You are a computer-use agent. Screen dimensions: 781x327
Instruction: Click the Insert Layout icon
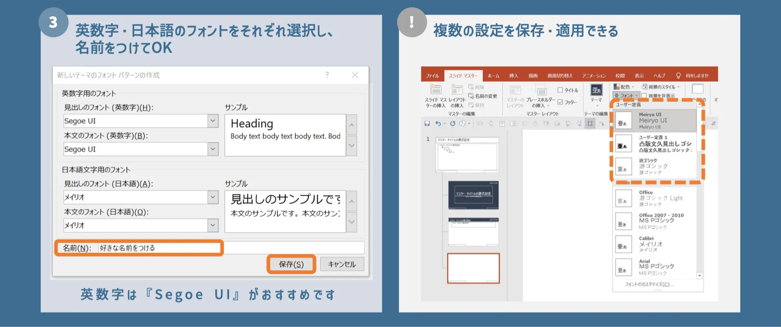pyautogui.click(x=457, y=89)
